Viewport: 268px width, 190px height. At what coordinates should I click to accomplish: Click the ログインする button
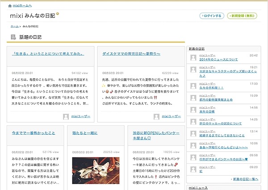[x=212, y=16]
